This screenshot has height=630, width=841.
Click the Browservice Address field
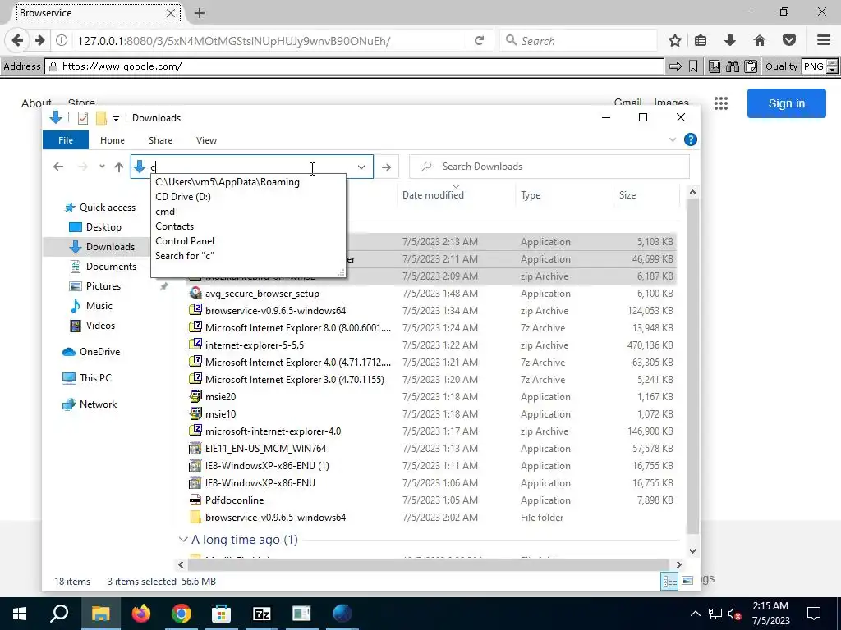pos(354,66)
